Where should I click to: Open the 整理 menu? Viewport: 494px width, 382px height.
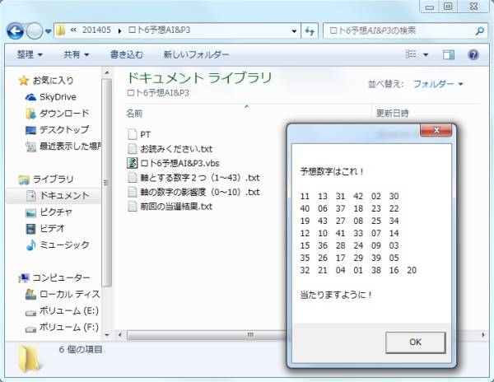[x=30, y=54]
